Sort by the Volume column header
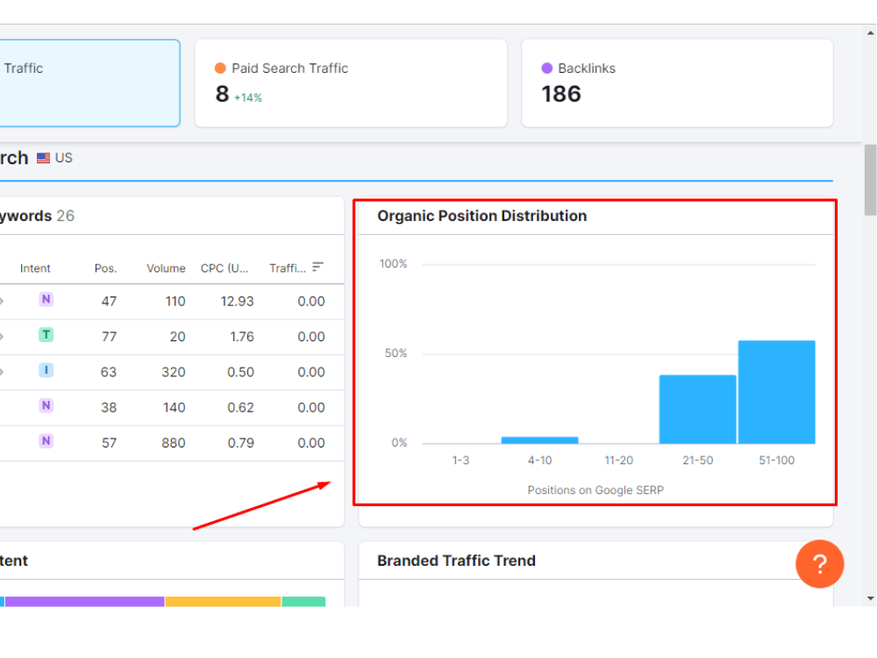Viewport: 877px width, 658px height. pos(166,268)
